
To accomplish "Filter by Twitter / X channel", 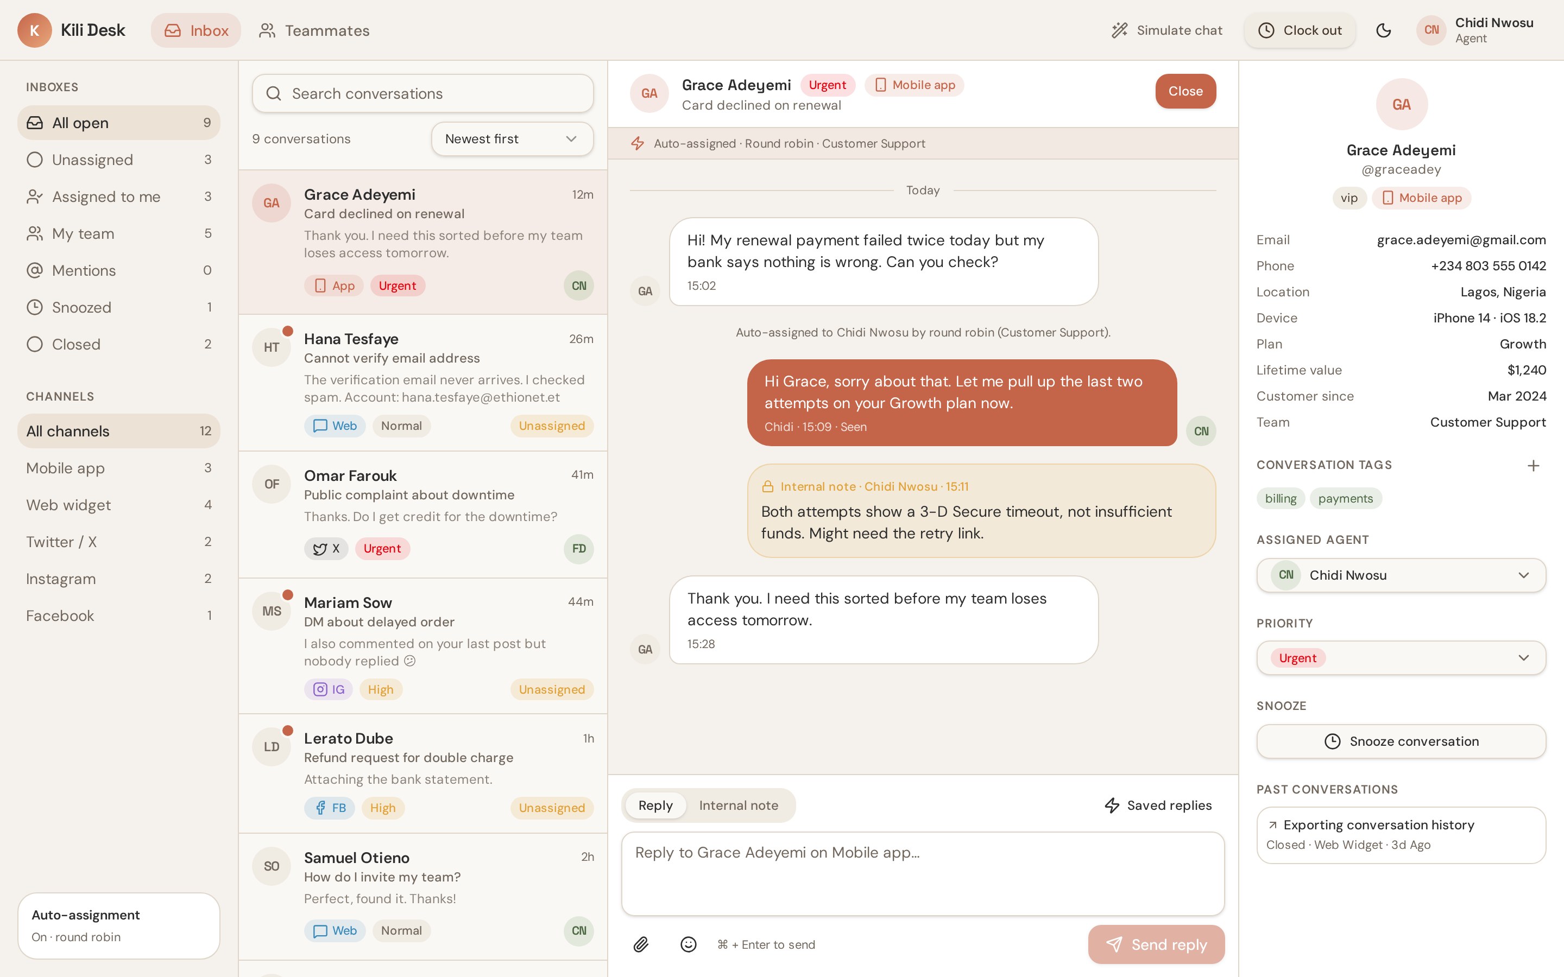I will coord(118,542).
